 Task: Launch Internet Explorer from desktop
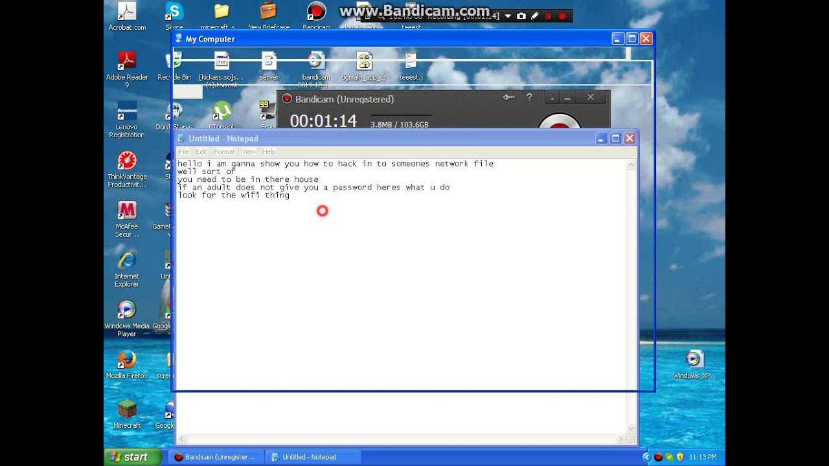click(x=127, y=269)
